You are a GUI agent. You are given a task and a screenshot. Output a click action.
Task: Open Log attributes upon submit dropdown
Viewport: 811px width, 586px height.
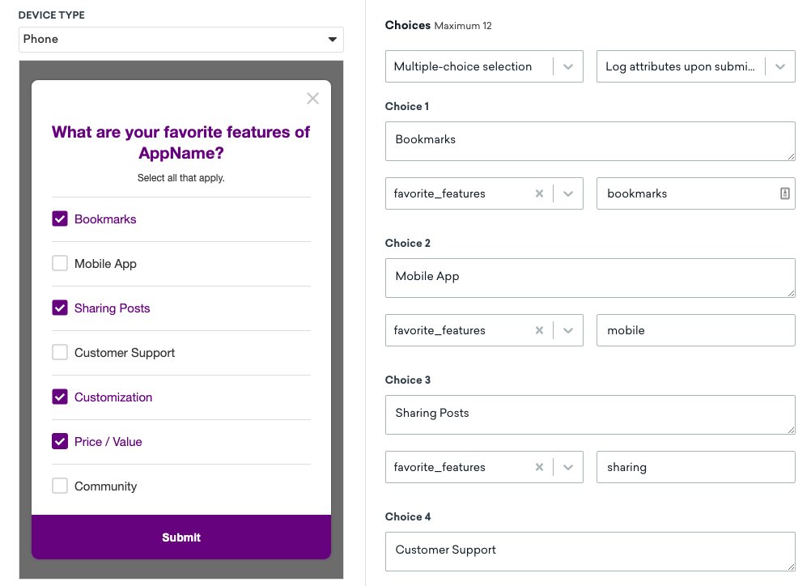click(x=780, y=67)
